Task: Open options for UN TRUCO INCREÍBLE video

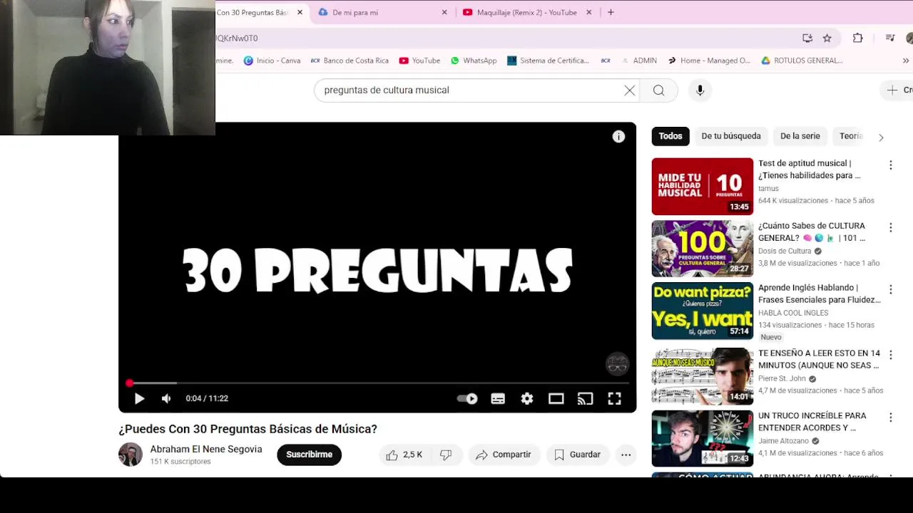Action: (x=890, y=418)
